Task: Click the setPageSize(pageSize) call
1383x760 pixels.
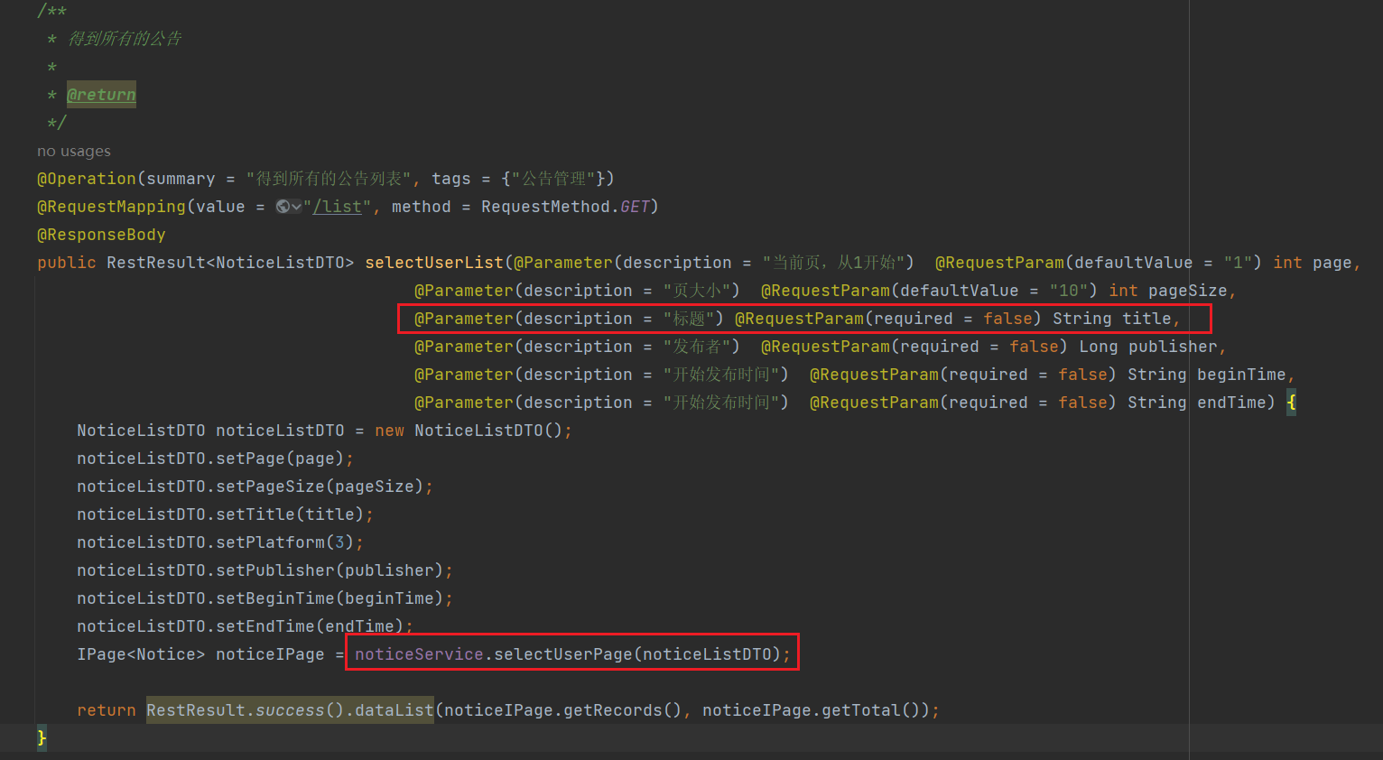Action: point(320,487)
